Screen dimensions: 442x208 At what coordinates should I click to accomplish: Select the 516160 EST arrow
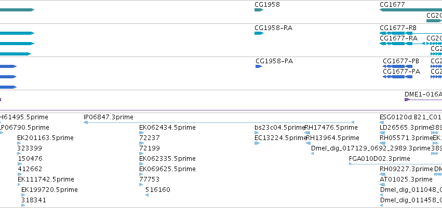(x=147, y=195)
